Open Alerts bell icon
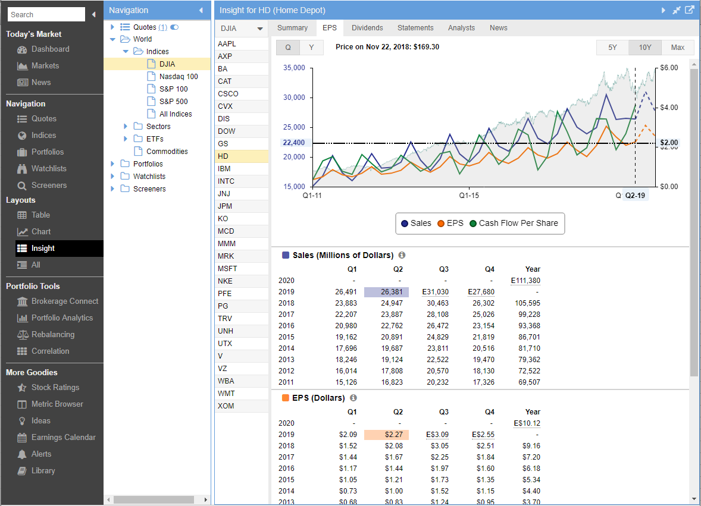701x506 pixels. [x=22, y=454]
